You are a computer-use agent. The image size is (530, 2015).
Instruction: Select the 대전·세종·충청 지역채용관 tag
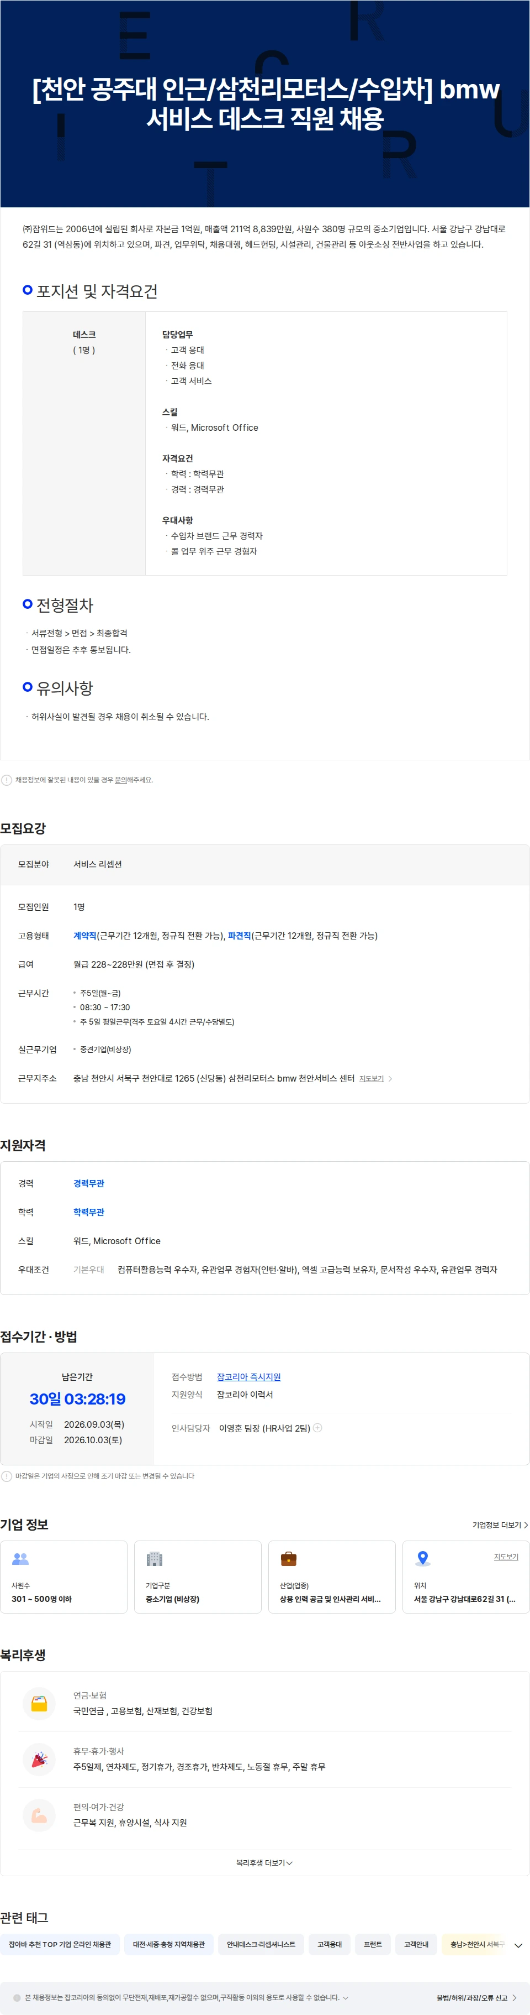point(168,1944)
